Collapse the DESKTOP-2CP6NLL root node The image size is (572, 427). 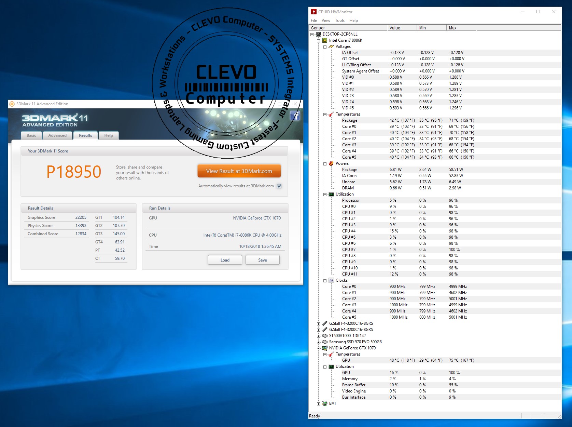(312, 35)
